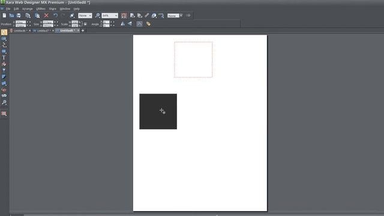Click the Copy icon in top toolbar
Screen dimensions: 384x216
(x=28, y=16)
